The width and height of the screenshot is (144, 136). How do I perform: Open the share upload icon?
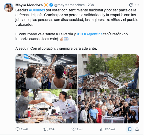[x=137, y=129]
